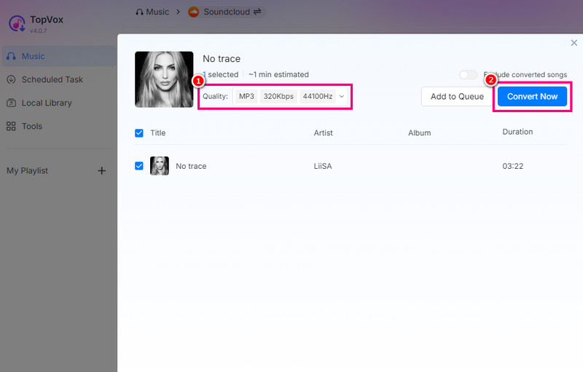Click the Add to Queue button
Image resolution: width=583 pixels, height=372 pixels.
(x=457, y=97)
